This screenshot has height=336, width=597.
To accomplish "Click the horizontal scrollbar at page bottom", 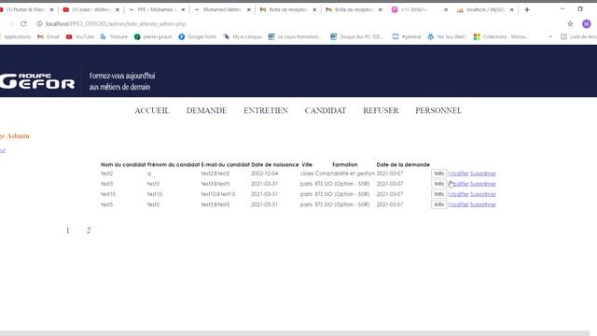I will click(x=295, y=333).
